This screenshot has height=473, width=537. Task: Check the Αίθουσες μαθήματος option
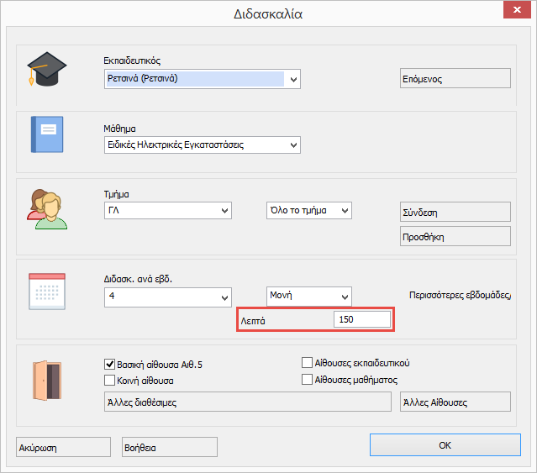(x=308, y=380)
